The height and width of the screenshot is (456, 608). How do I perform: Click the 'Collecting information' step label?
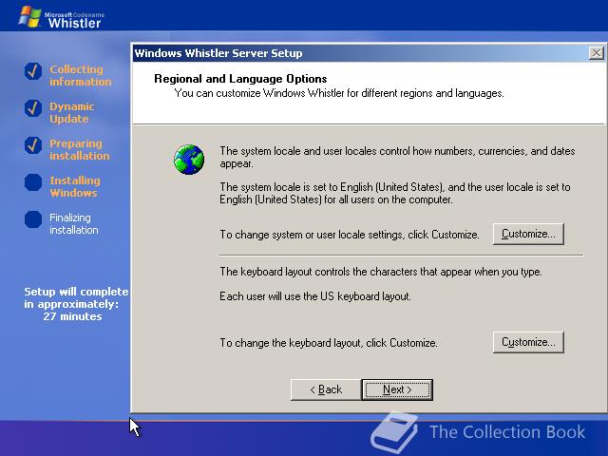coord(80,75)
